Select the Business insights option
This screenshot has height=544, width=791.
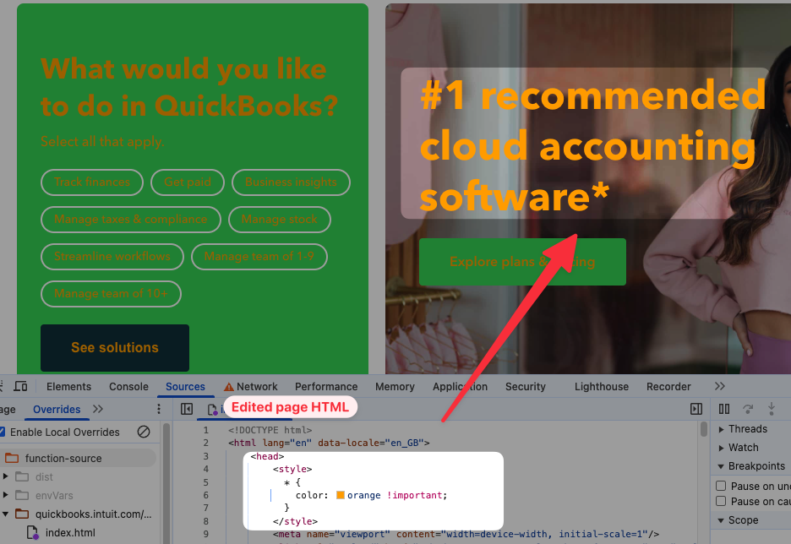tap(291, 182)
